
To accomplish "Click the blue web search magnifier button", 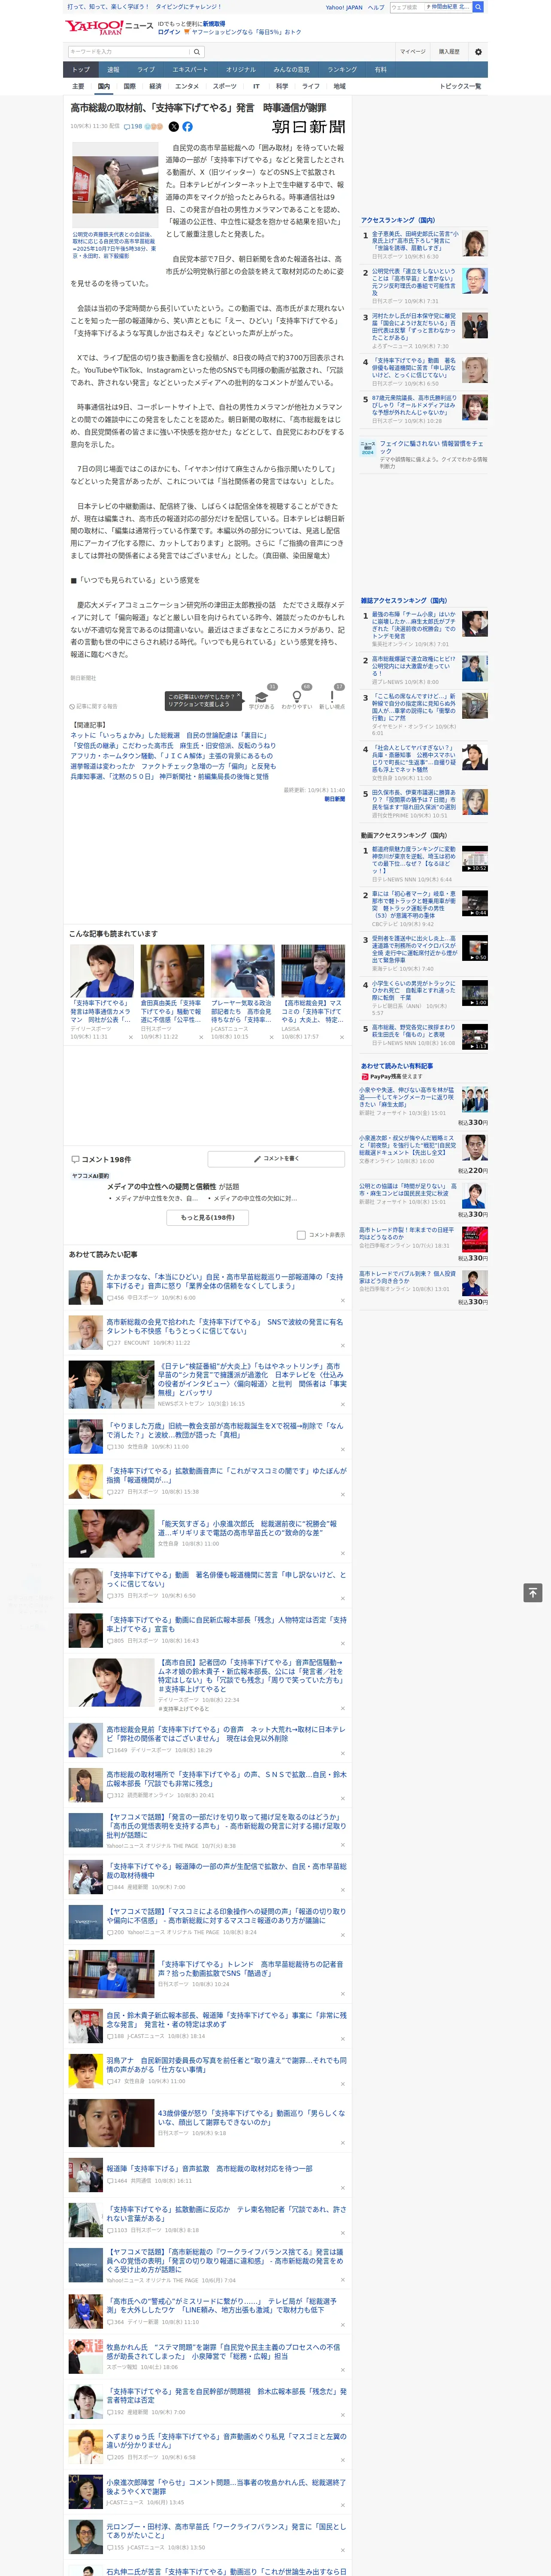I will [478, 7].
